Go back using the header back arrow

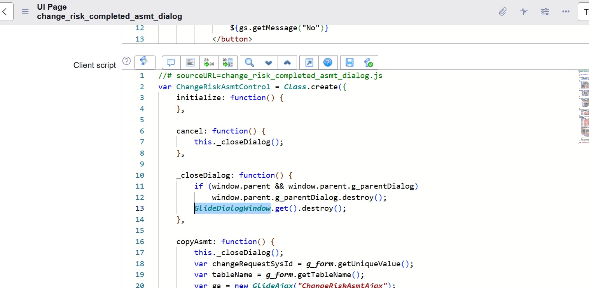pos(5,12)
